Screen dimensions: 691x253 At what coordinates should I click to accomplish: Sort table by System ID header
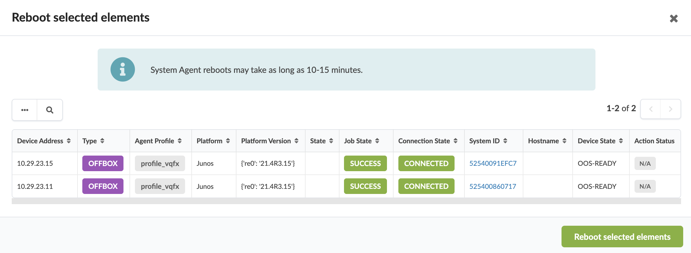505,141
